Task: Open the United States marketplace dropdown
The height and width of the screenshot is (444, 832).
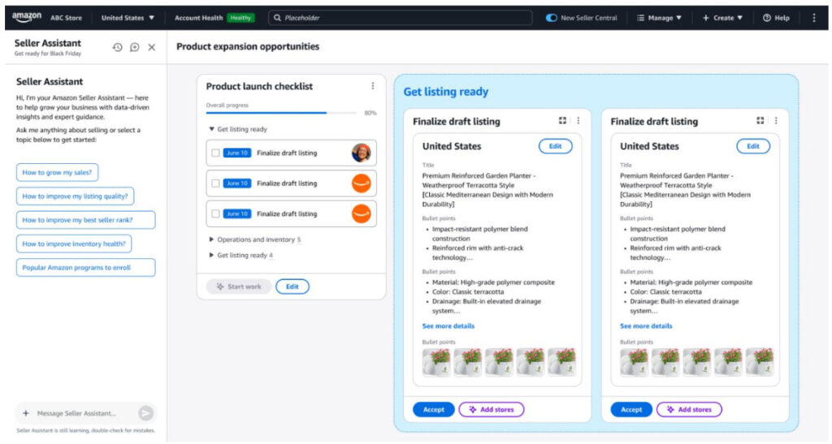Action: tap(128, 18)
